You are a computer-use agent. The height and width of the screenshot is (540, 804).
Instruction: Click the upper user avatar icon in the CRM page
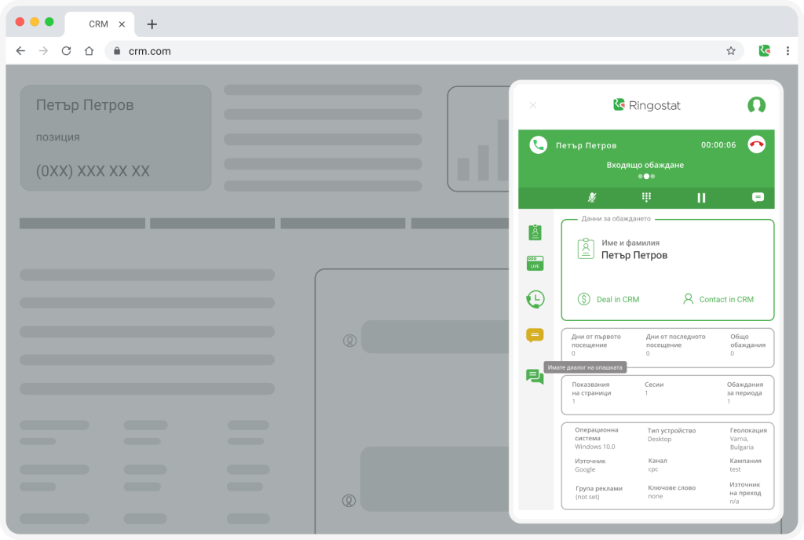pyautogui.click(x=349, y=340)
